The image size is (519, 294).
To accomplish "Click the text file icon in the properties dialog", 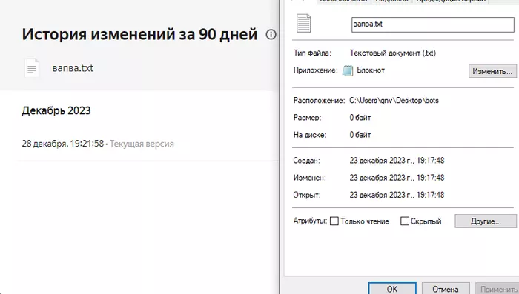I will 303,23.
